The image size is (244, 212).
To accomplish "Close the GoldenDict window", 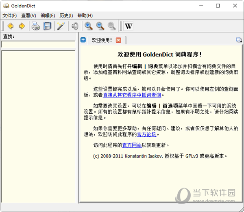I will (x=235, y=6).
